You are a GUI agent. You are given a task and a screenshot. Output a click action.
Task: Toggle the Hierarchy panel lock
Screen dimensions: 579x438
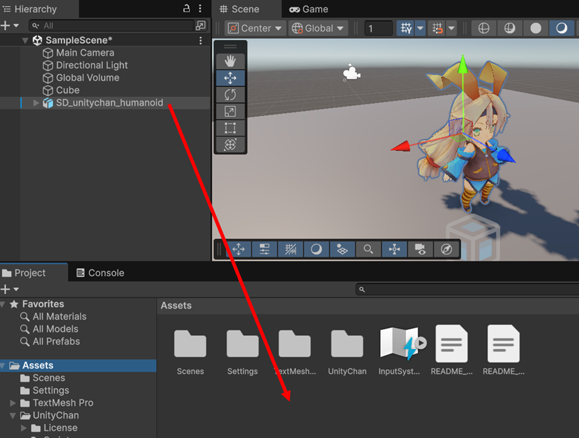coord(187,9)
